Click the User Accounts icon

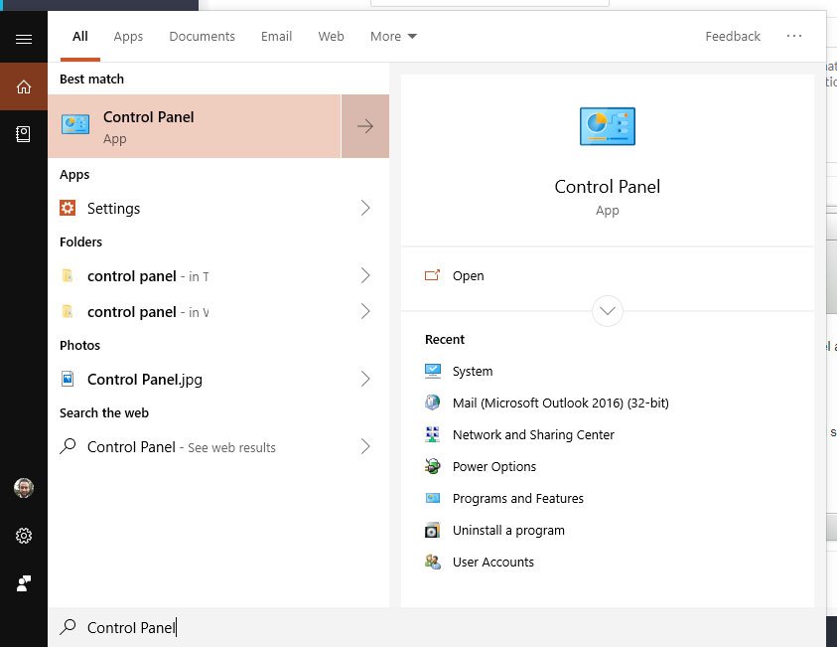pos(433,562)
